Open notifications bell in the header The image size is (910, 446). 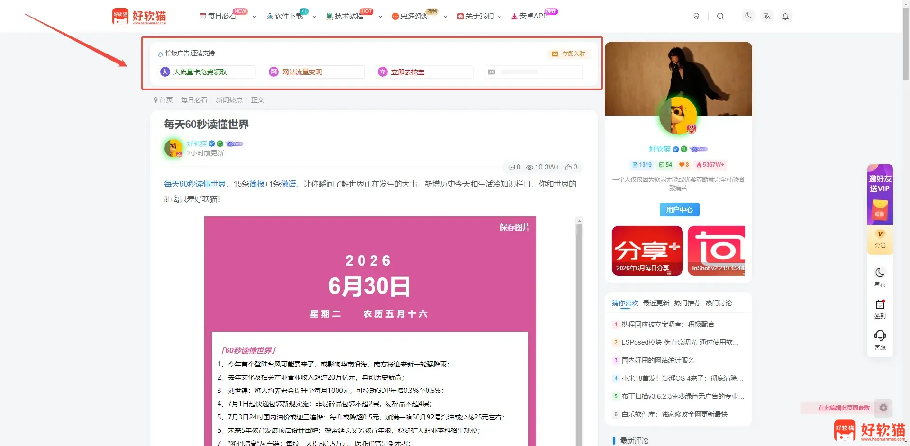785,16
